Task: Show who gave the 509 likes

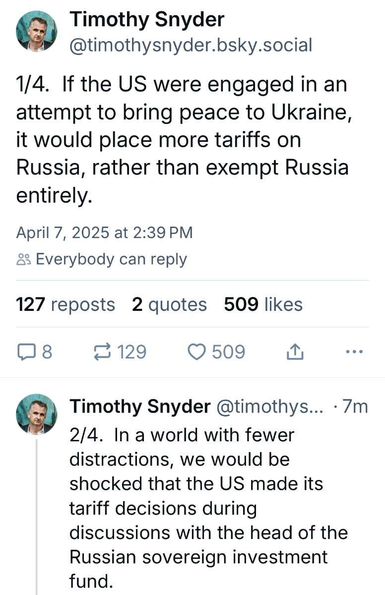Action: tap(263, 304)
